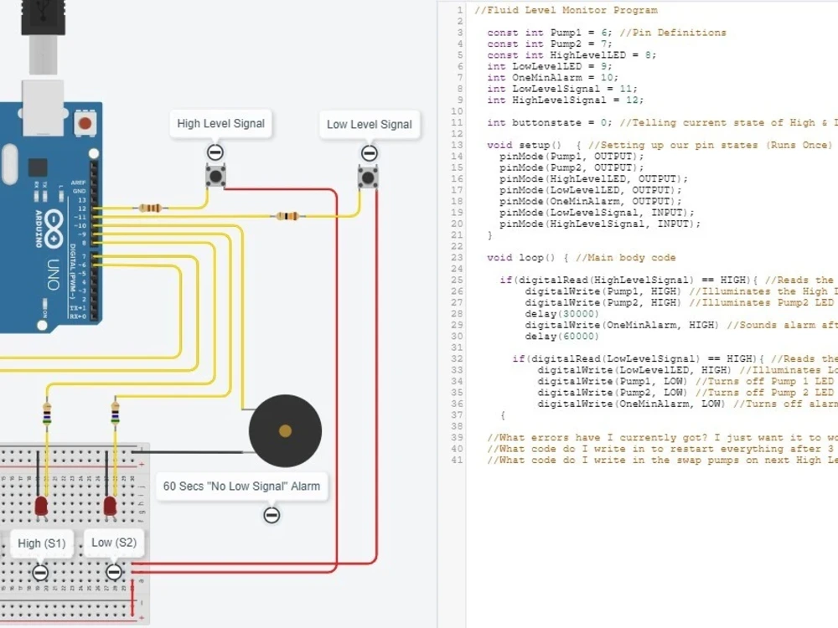Collapse the Low Level Signal note
Viewport: 838px width, 628px height.
pos(369,153)
